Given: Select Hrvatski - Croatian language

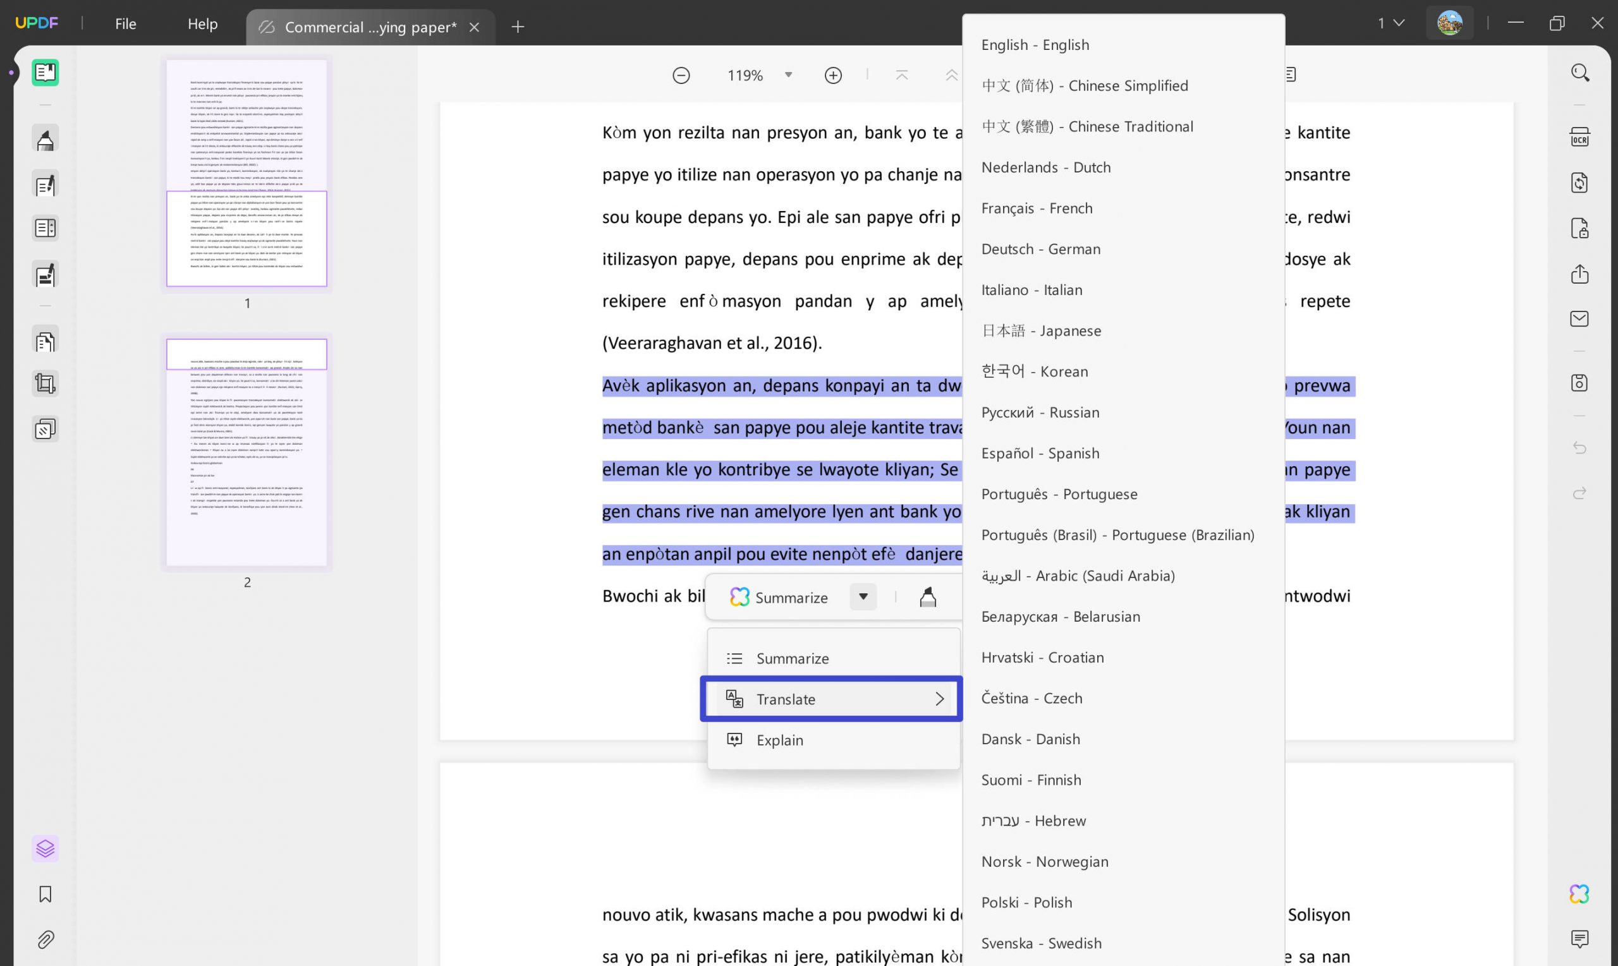Looking at the screenshot, I should tap(1123, 658).
